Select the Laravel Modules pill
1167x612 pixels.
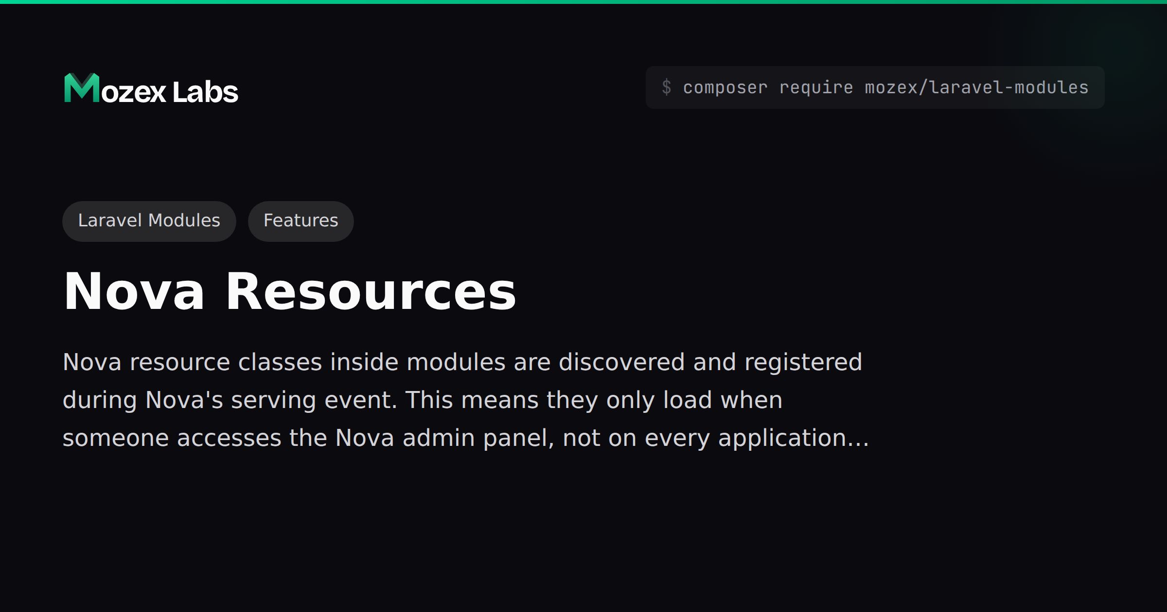[149, 221]
